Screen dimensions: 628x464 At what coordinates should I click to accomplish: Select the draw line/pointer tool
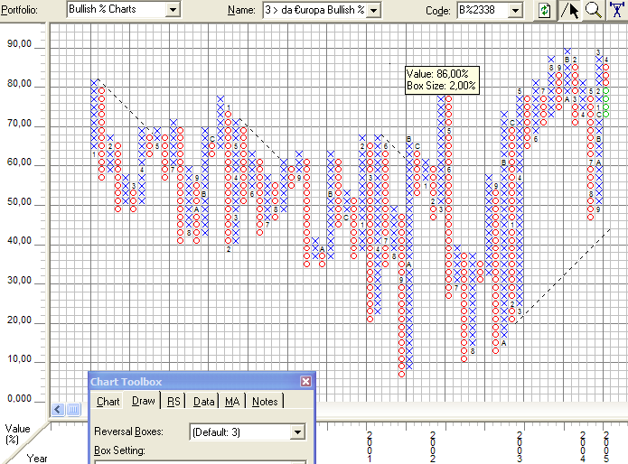coord(571,10)
